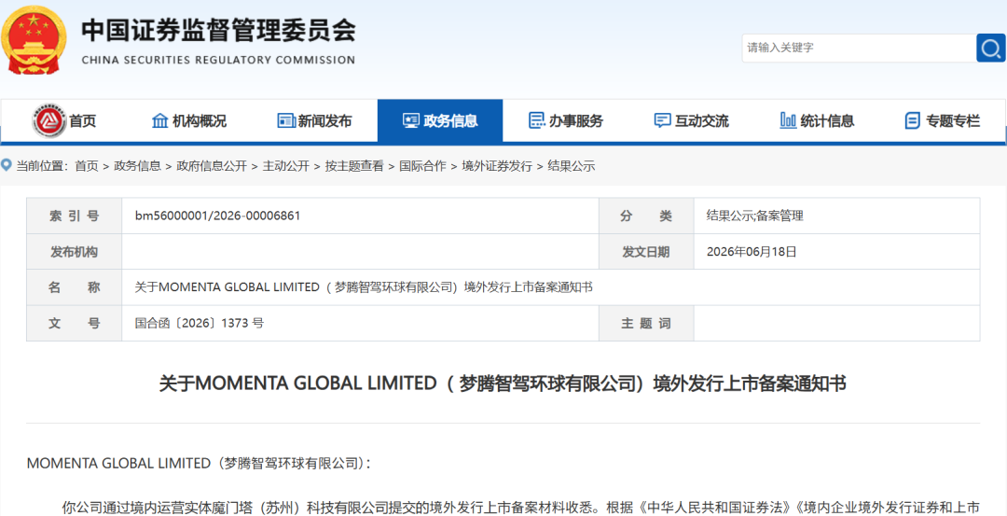Click the paragraph beginning 你公司通过境内运营实体
The height and width of the screenshot is (516, 1007).
click(521, 507)
